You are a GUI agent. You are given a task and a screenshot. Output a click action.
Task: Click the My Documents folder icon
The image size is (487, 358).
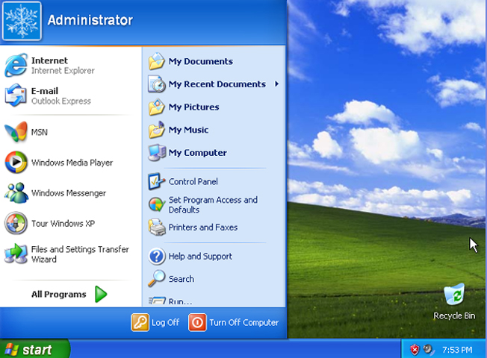click(x=157, y=61)
